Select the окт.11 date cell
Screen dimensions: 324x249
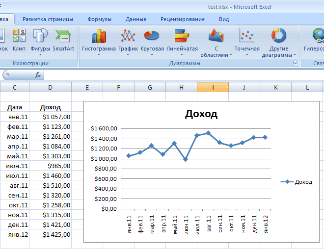[x=15, y=205]
